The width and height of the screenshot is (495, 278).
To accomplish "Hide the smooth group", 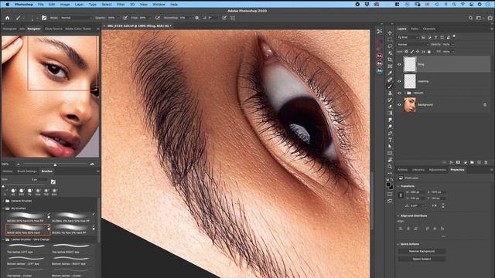I will tap(399, 93).
